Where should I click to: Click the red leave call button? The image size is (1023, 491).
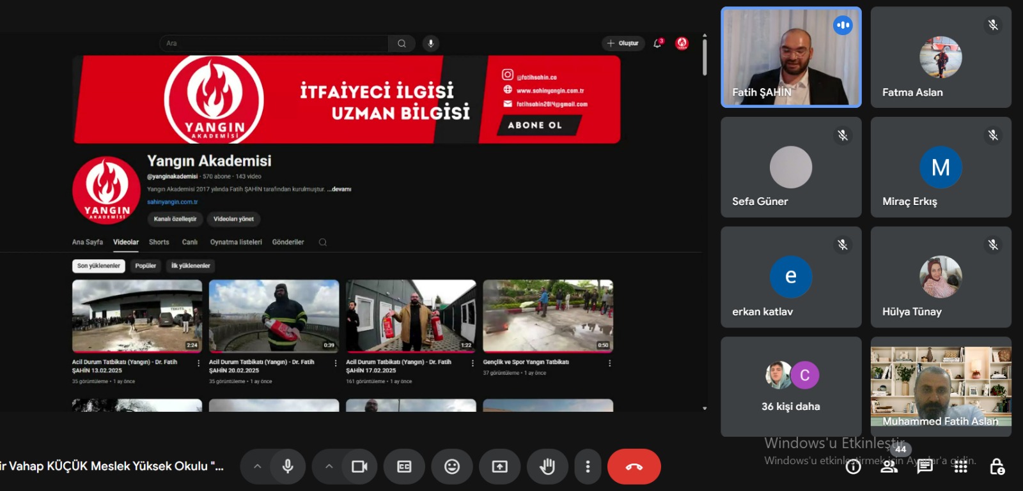pos(634,467)
